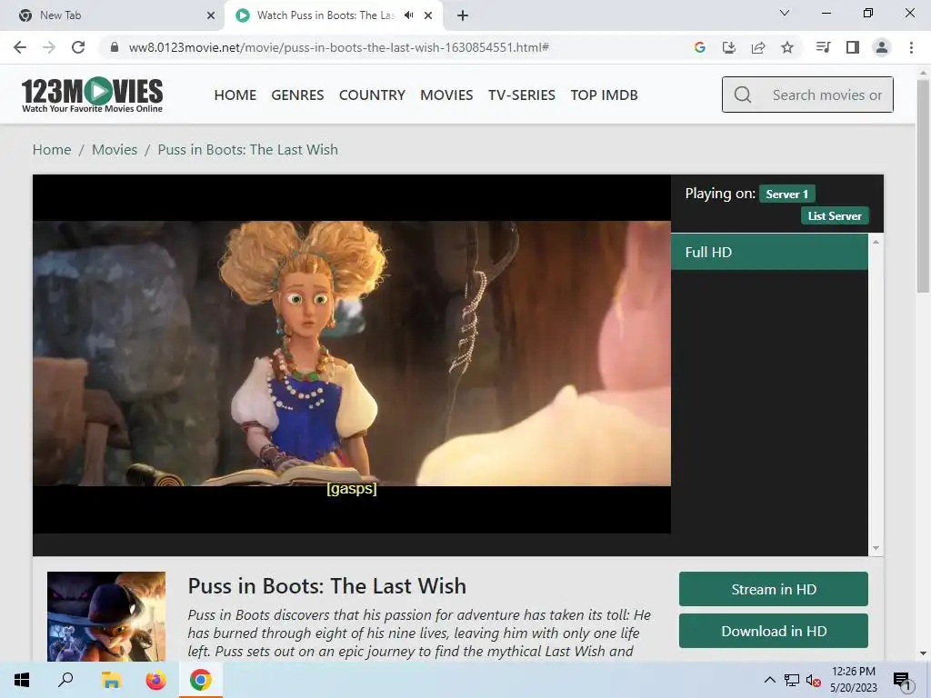
Task: Open the List Server button
Action: tap(835, 216)
